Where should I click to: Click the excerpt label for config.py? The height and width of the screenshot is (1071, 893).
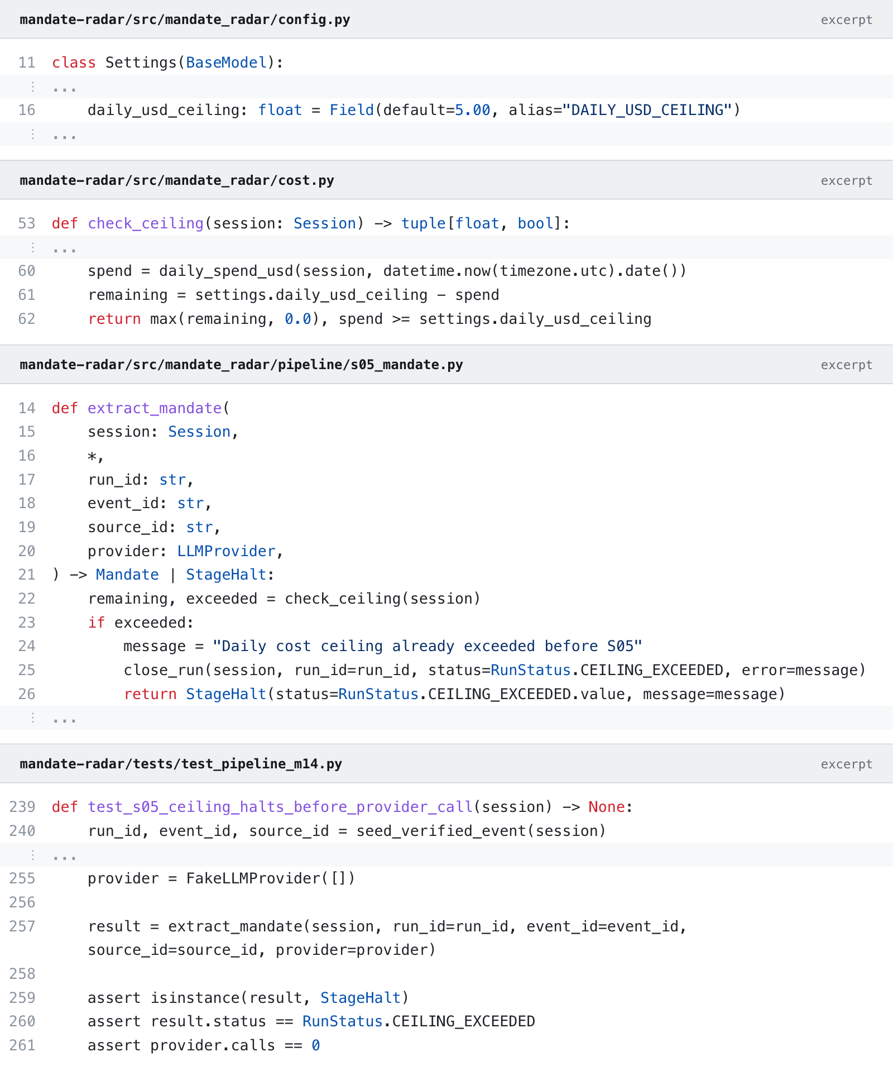[x=846, y=20]
